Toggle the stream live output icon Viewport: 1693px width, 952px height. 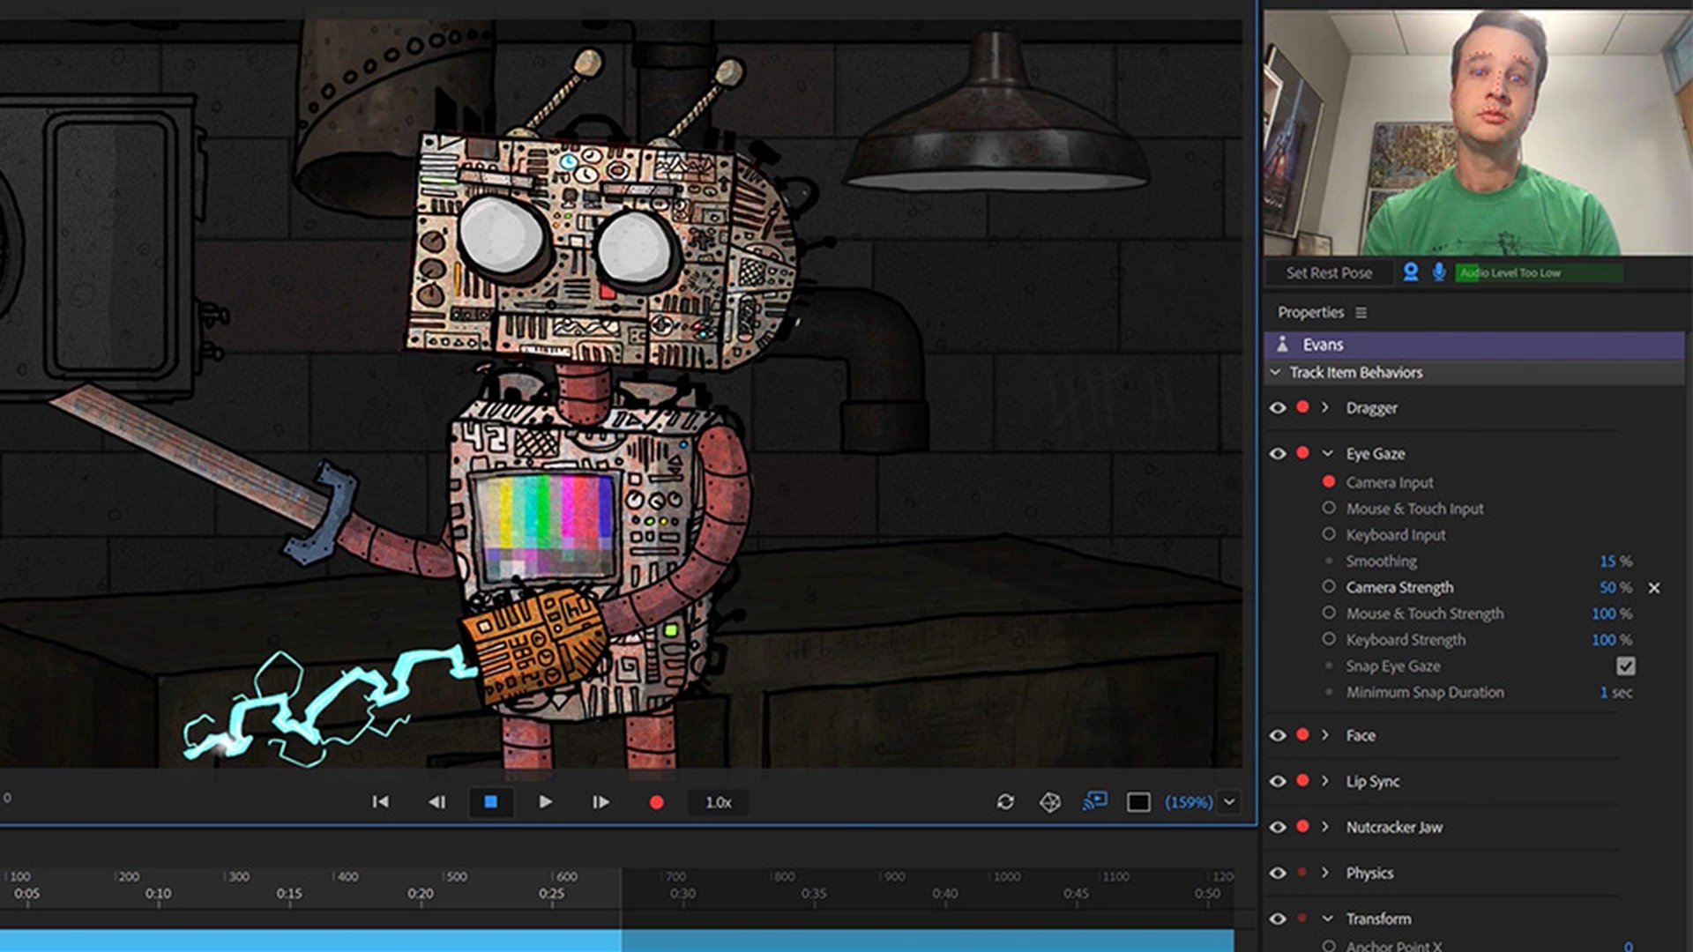[x=1095, y=801]
